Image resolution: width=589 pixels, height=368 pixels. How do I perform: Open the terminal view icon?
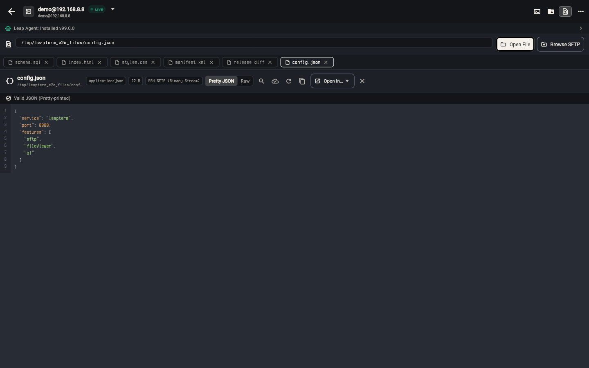pos(537,11)
